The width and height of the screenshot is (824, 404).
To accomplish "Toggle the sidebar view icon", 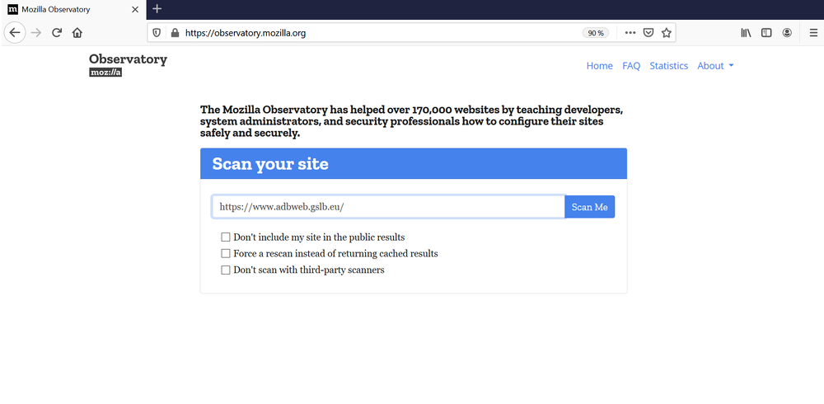I will tap(766, 33).
